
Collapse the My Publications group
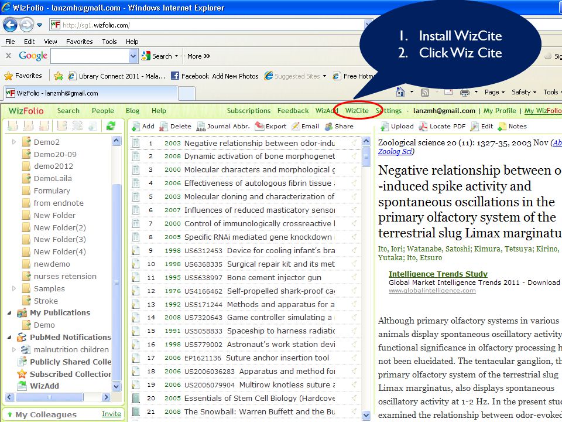(9, 313)
